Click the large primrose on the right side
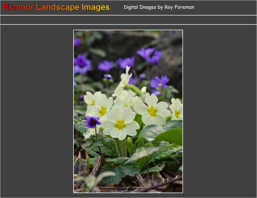This screenshot has width=257, height=198. [x=153, y=110]
